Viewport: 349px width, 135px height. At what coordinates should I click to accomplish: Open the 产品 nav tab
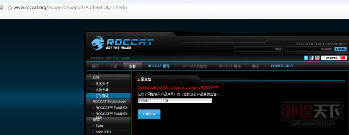point(114,66)
